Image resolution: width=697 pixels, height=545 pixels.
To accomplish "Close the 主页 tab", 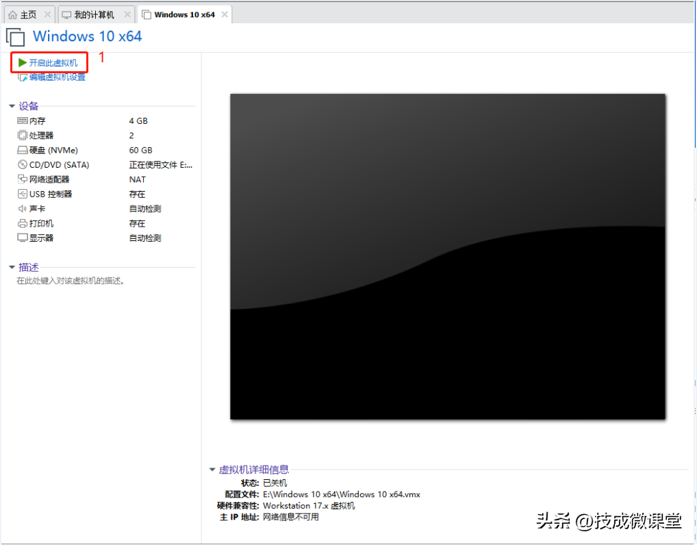I will point(47,14).
